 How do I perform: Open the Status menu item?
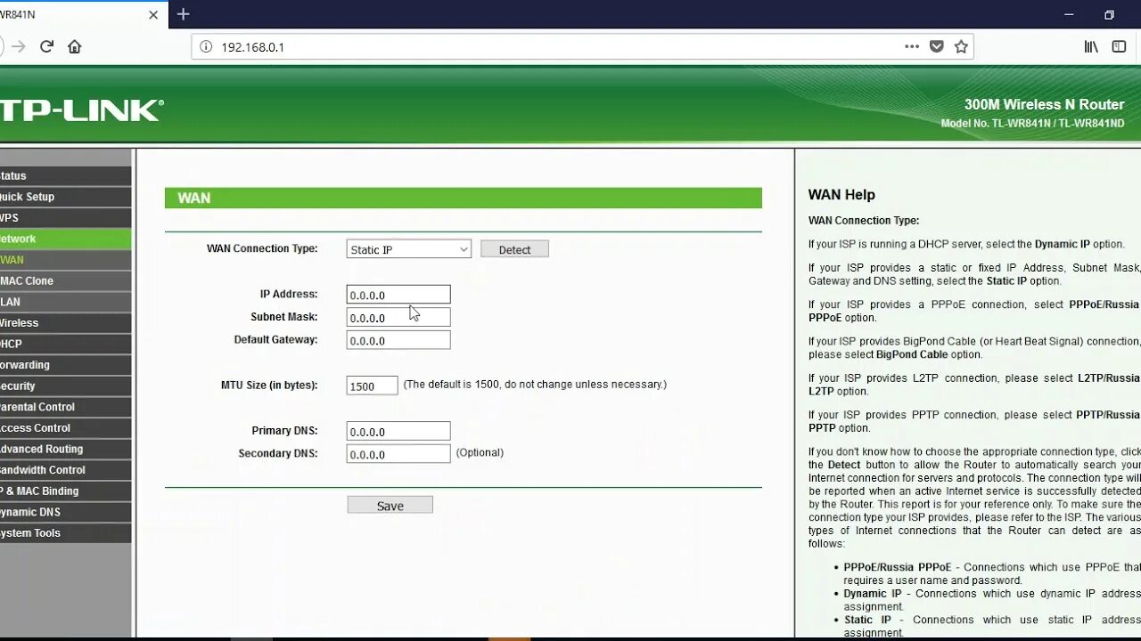(65, 175)
